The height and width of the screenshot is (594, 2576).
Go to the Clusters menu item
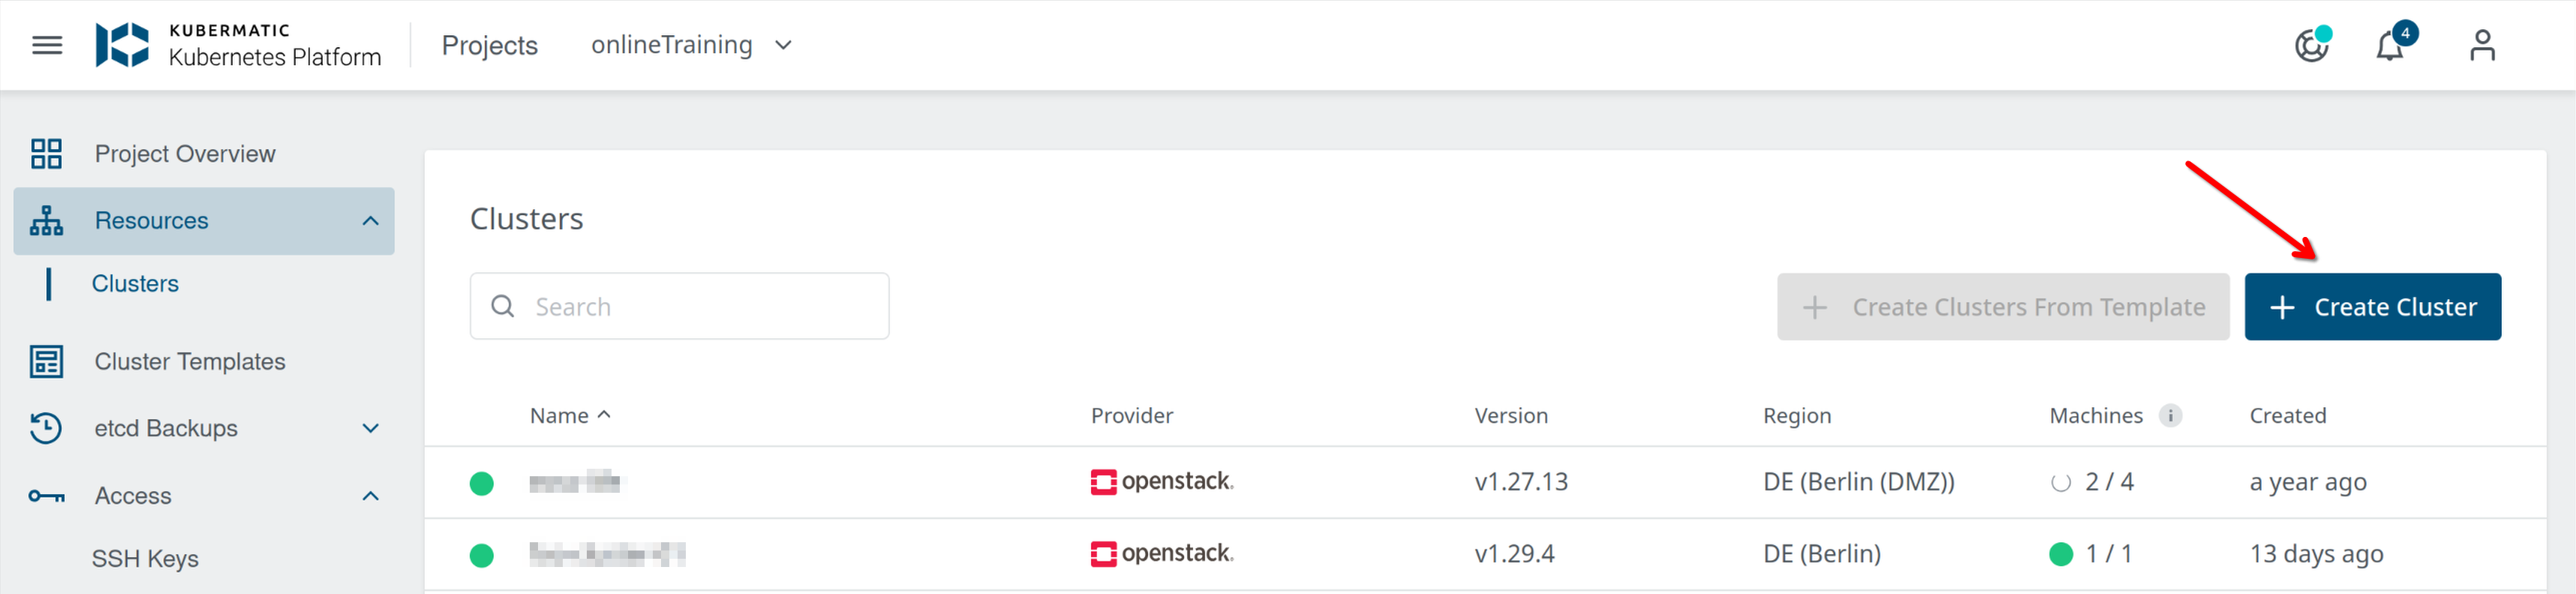(x=135, y=284)
